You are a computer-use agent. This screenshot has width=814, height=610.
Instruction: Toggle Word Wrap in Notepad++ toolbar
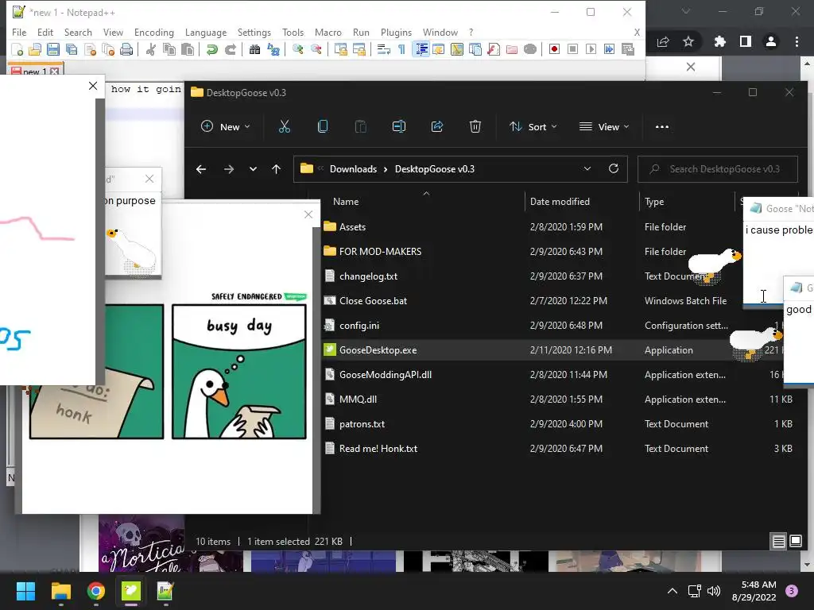coord(384,49)
